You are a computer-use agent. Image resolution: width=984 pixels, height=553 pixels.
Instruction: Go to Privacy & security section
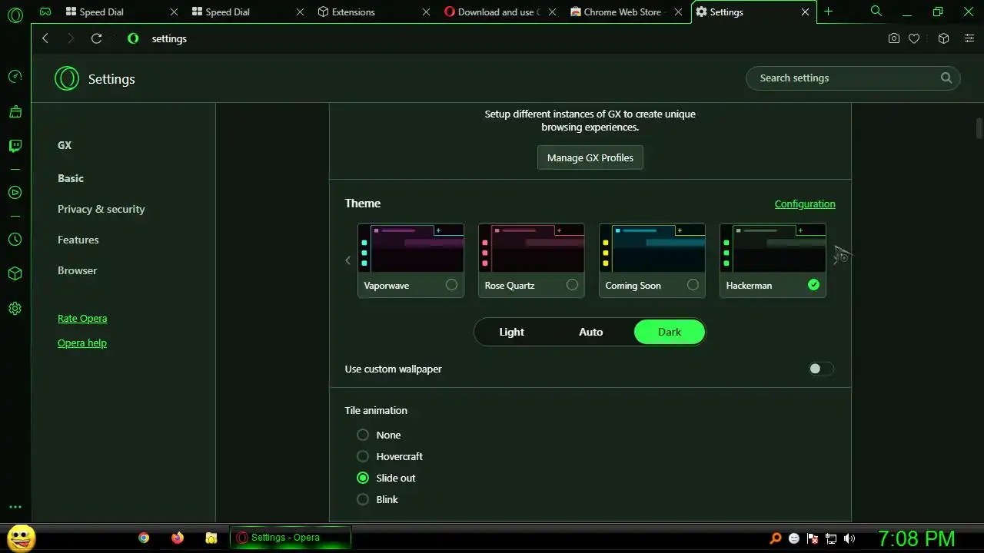point(101,209)
